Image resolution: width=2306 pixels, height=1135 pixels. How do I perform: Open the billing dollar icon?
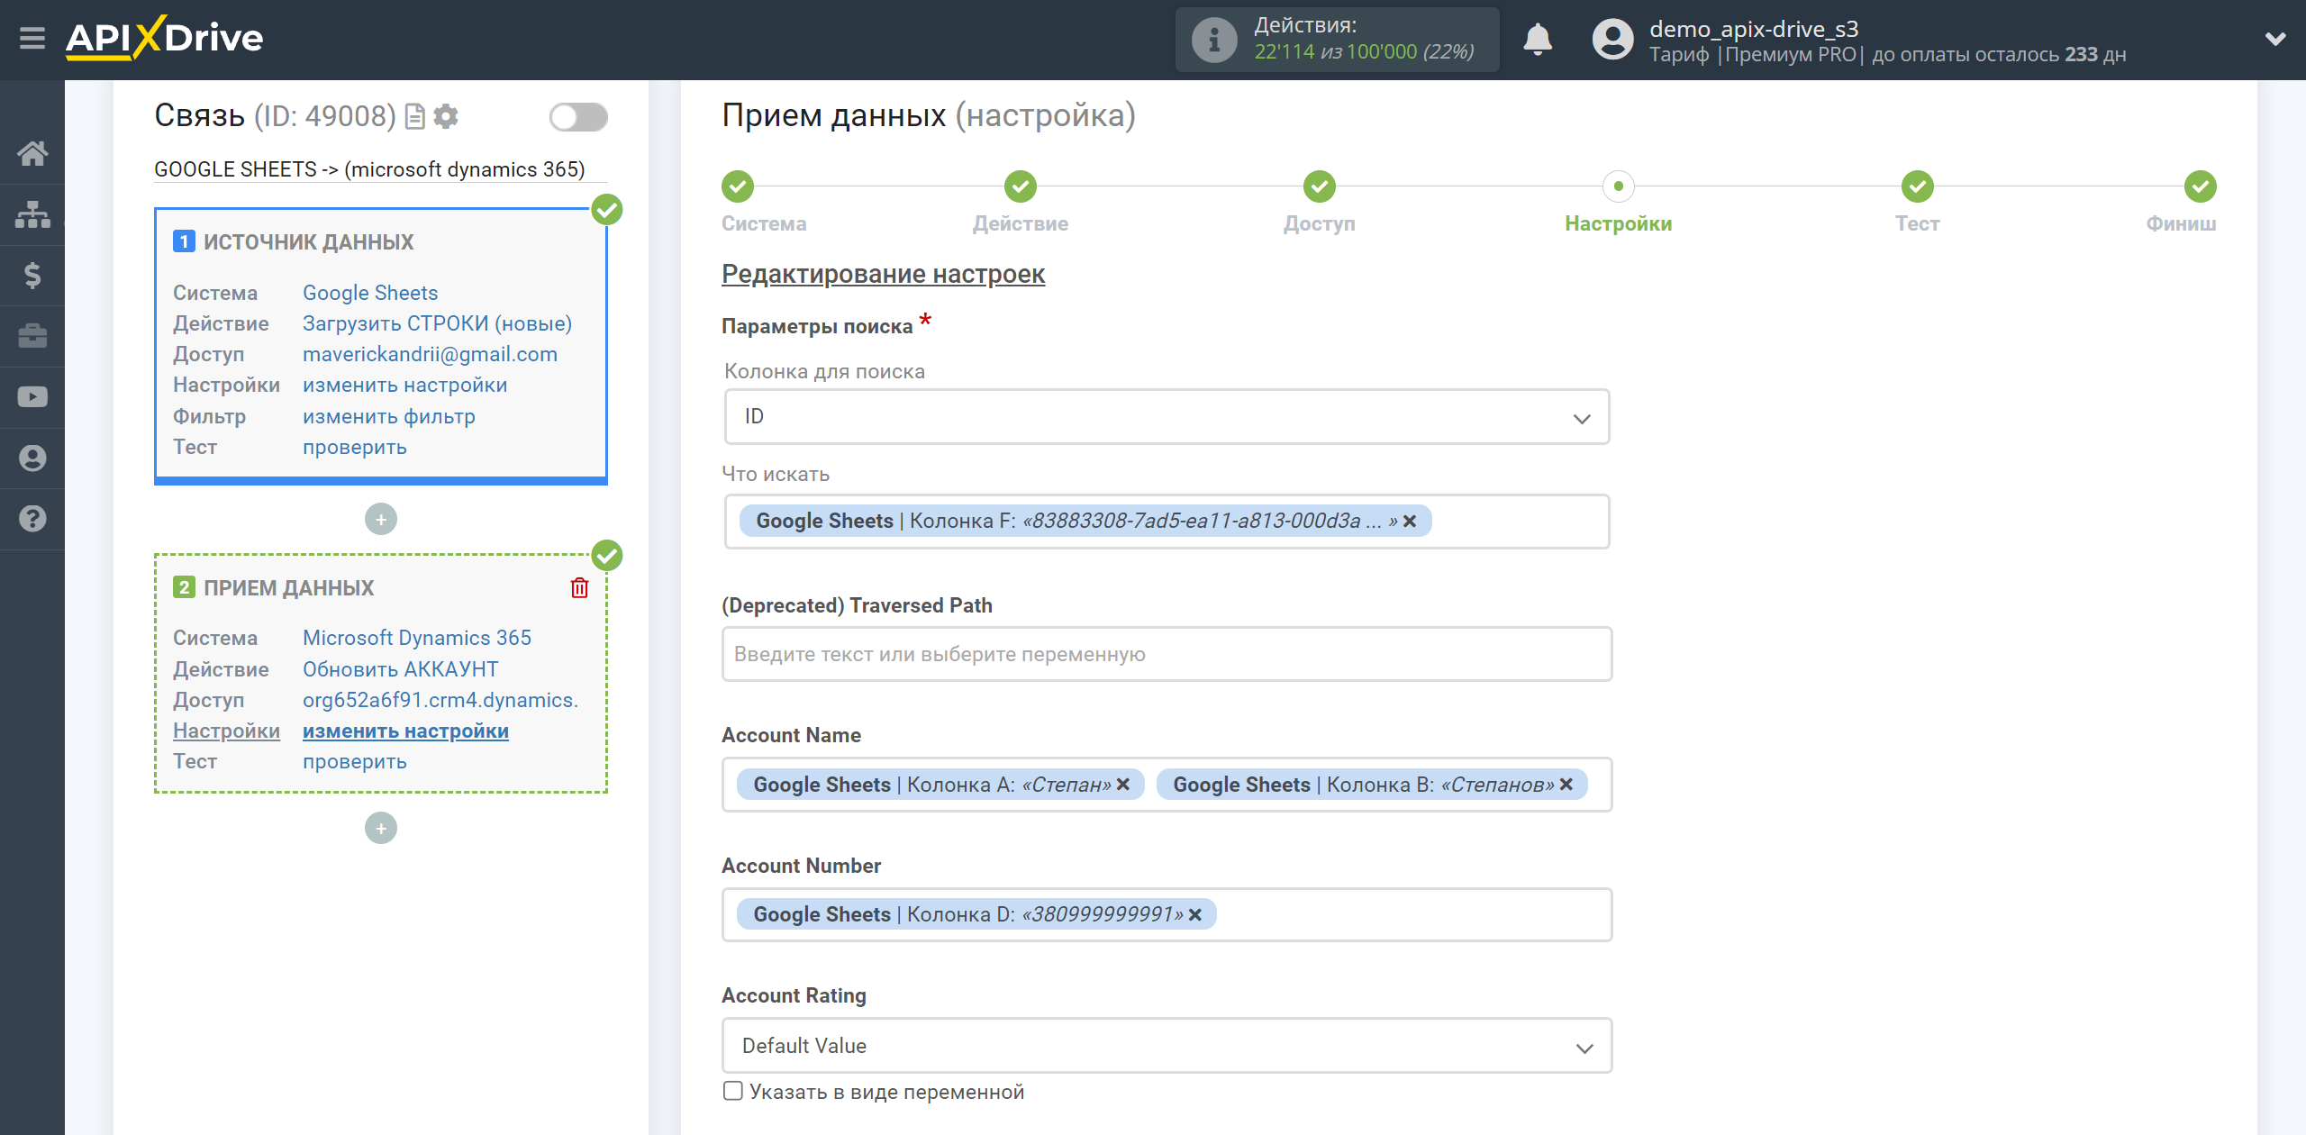pos(32,275)
